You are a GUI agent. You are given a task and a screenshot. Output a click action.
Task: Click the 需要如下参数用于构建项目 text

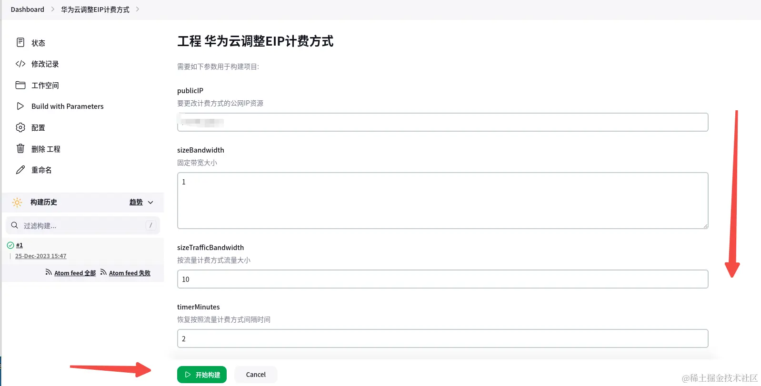pyautogui.click(x=218, y=67)
